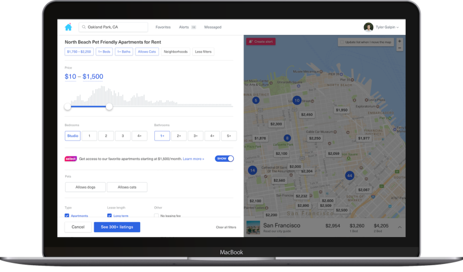Image resolution: width=463 pixels, height=272 pixels.
Task: Click Tyler Galpin's profile avatar
Action: [x=368, y=27]
